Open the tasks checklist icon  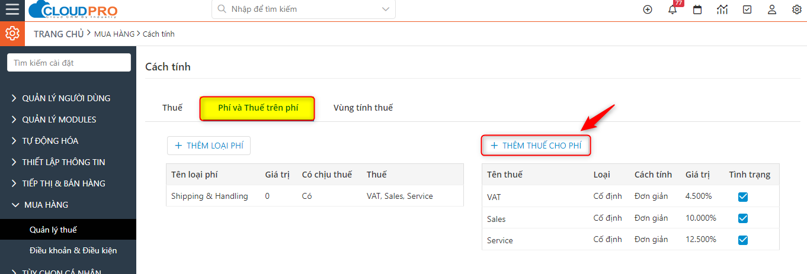click(x=747, y=9)
